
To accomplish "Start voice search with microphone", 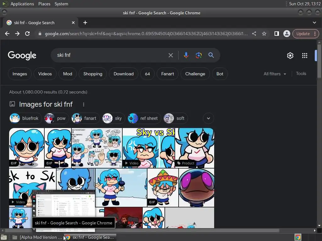I will (186, 55).
